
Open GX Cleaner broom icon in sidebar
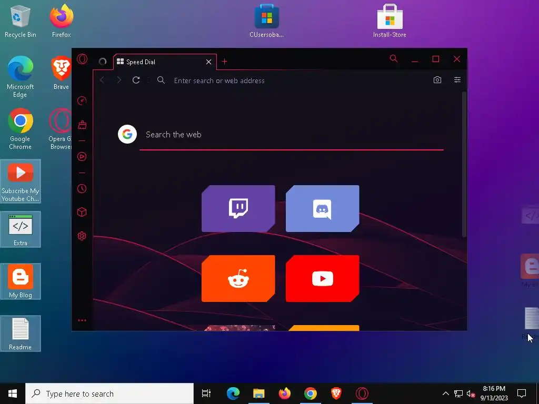point(82,124)
